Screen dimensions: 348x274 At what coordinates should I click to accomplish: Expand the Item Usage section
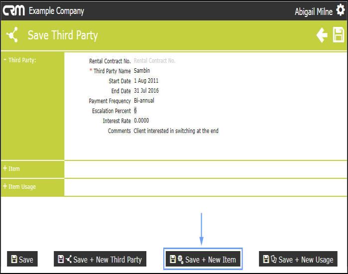coord(5,186)
